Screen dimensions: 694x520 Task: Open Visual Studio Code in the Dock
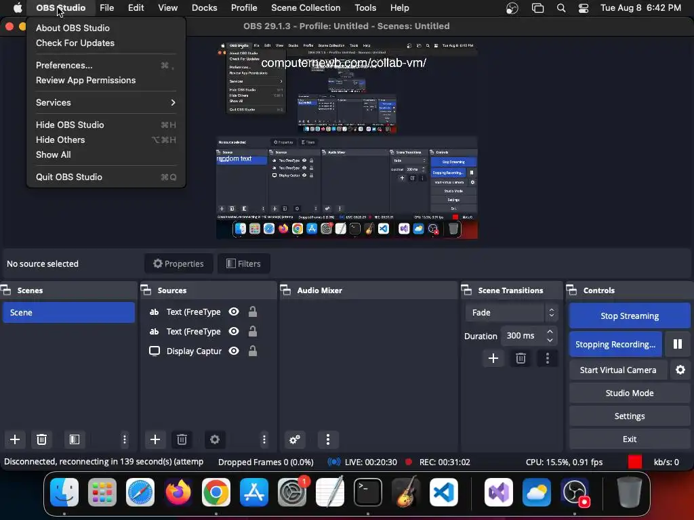point(443,492)
